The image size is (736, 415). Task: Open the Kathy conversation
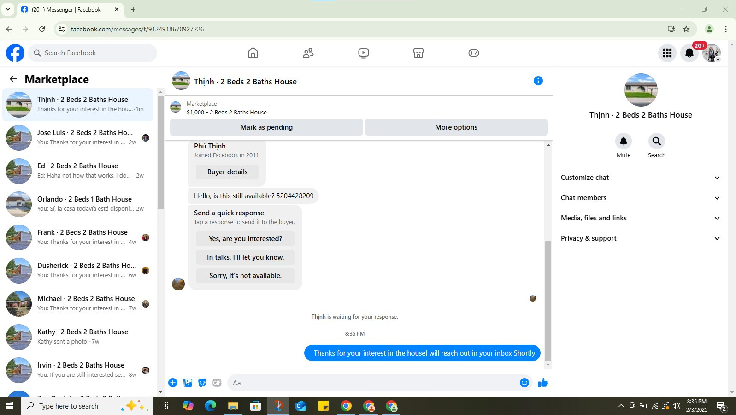(x=78, y=337)
